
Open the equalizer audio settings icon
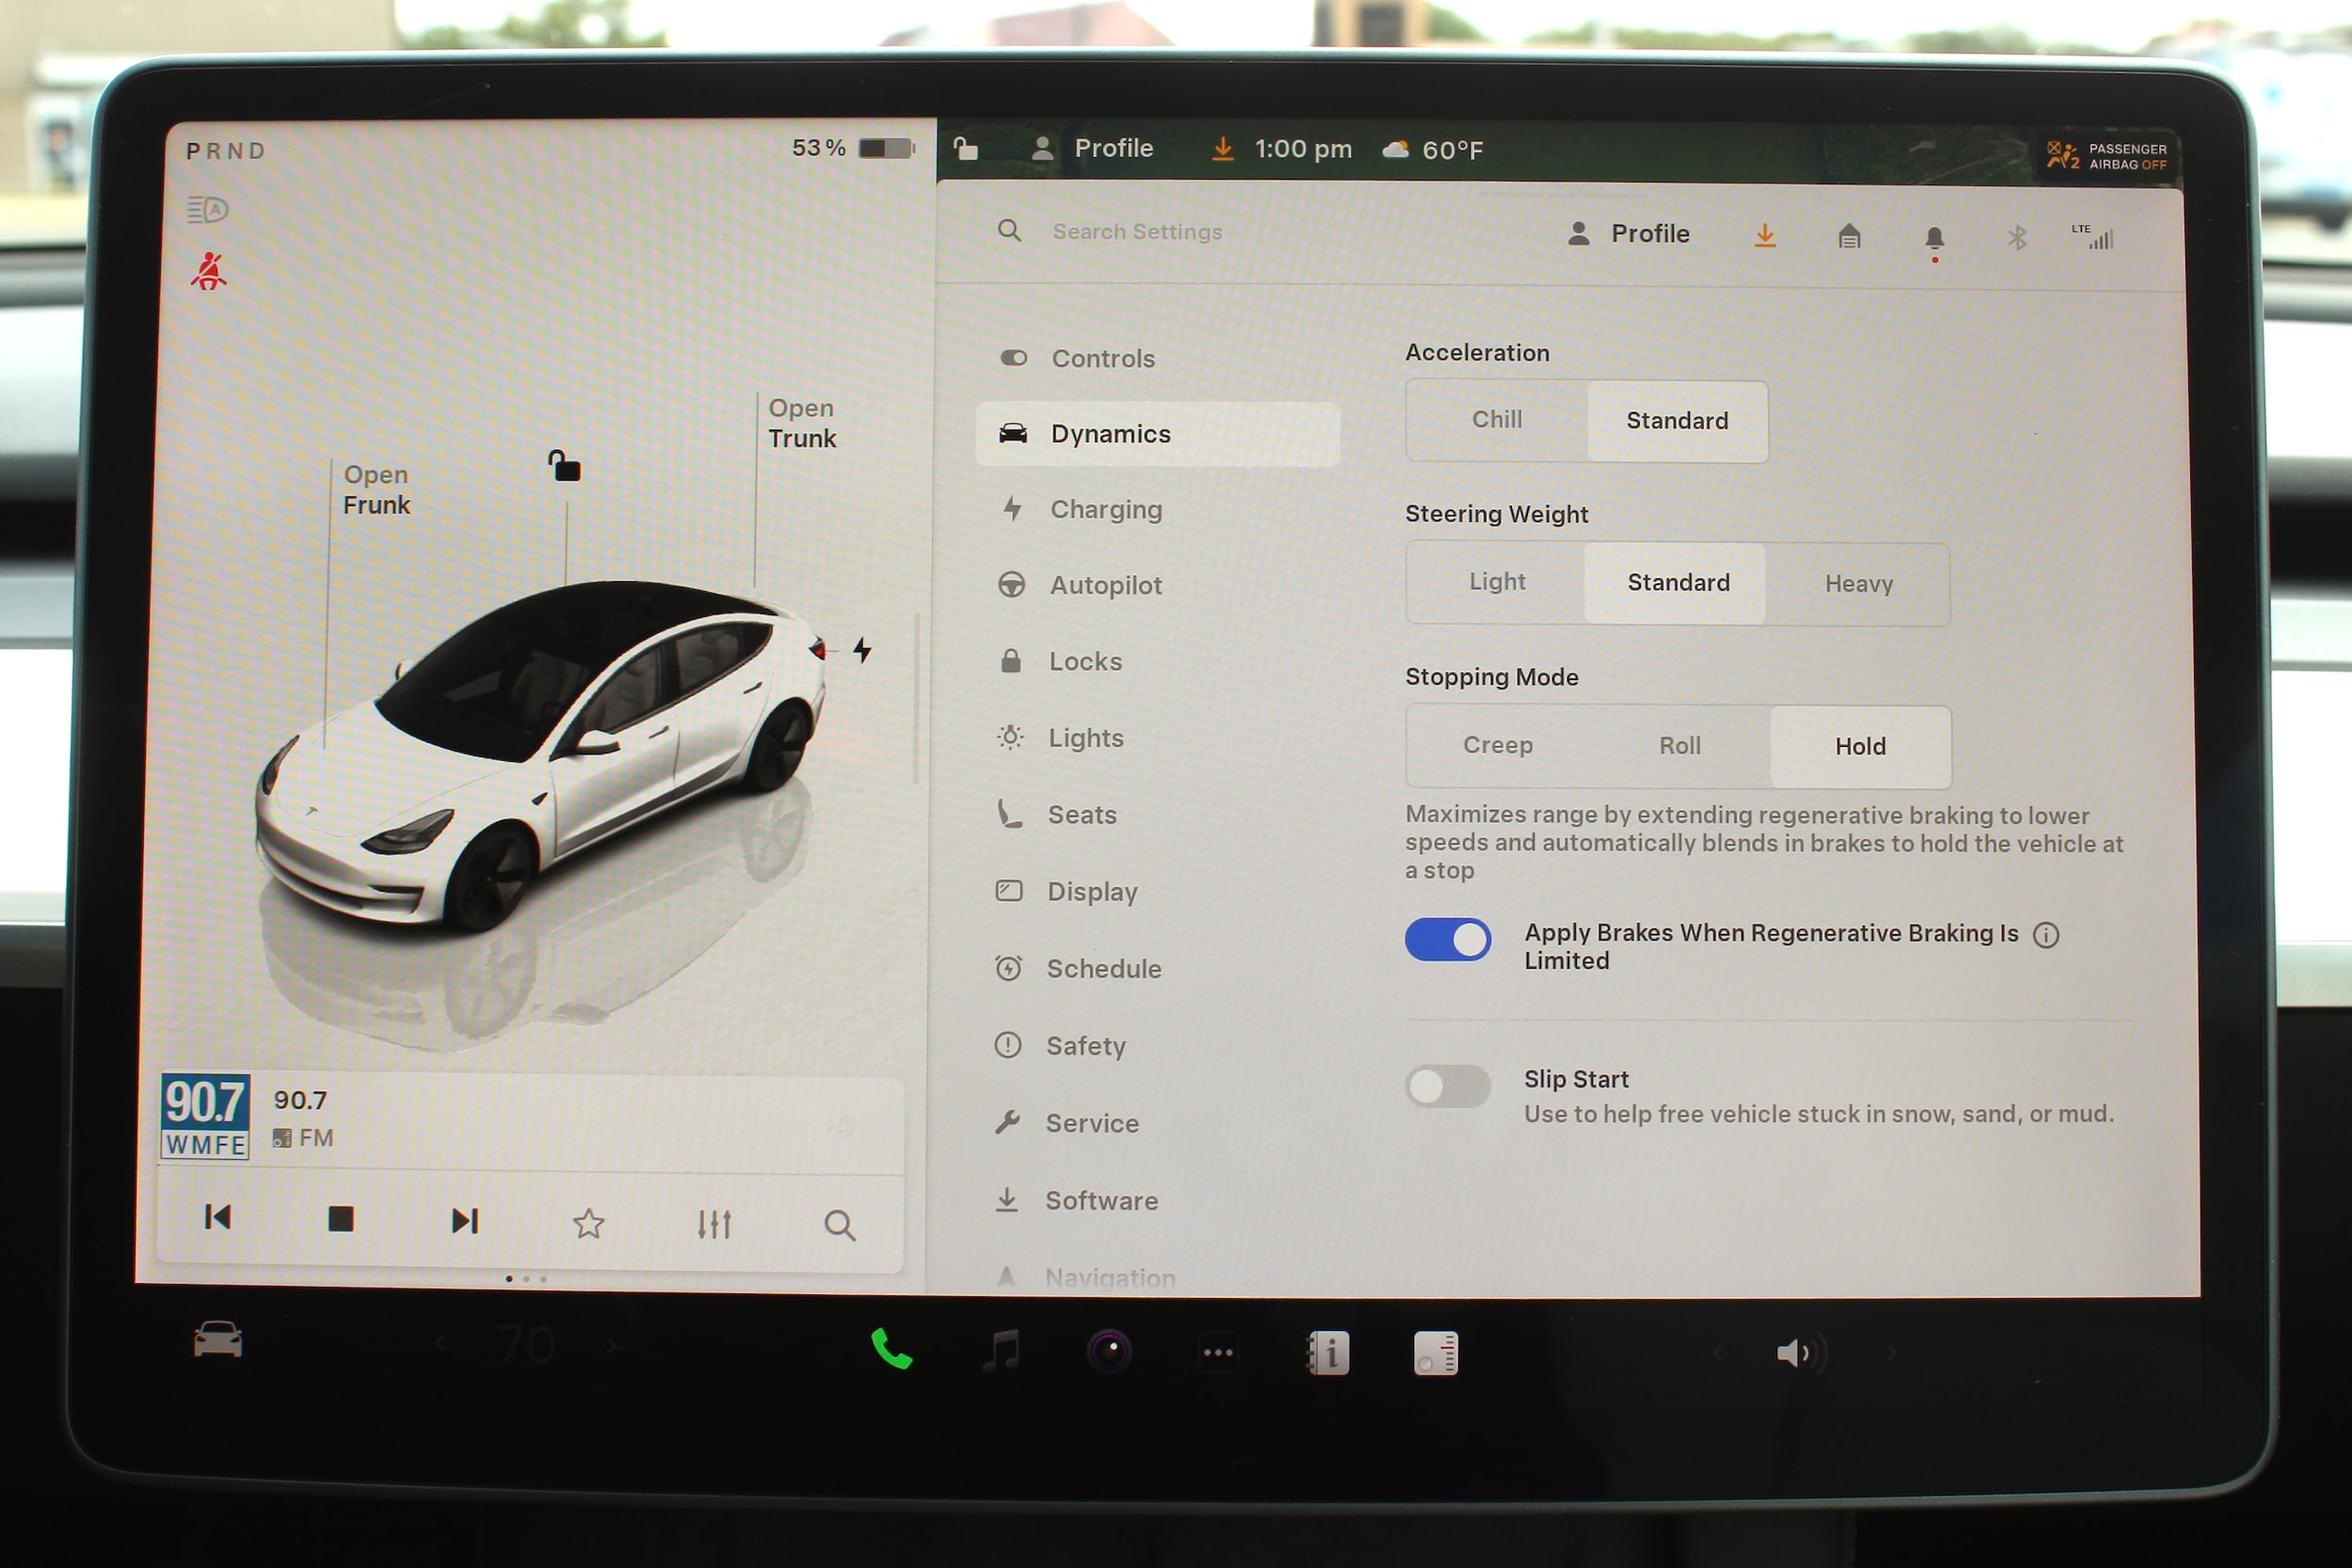tap(714, 1223)
